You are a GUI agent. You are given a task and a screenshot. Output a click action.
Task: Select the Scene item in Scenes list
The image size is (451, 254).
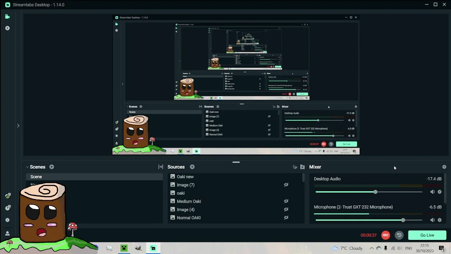tap(36, 177)
